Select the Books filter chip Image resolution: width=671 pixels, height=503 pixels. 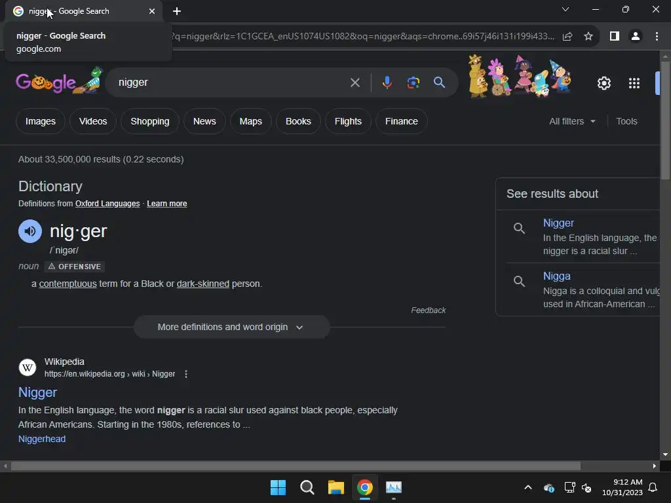(298, 121)
